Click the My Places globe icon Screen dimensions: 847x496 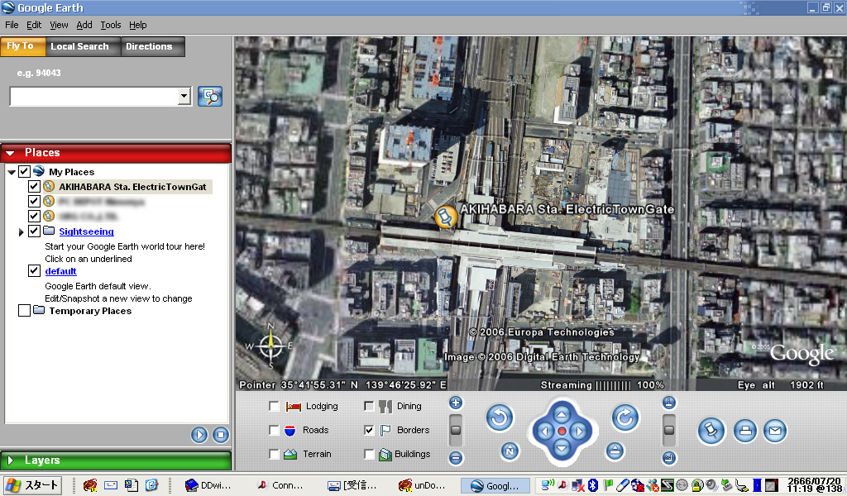click(x=38, y=171)
